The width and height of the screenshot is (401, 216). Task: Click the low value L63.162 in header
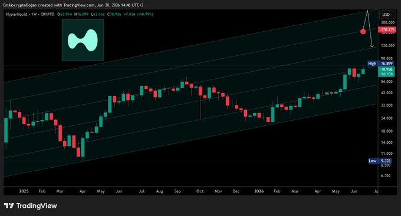pos(98,14)
